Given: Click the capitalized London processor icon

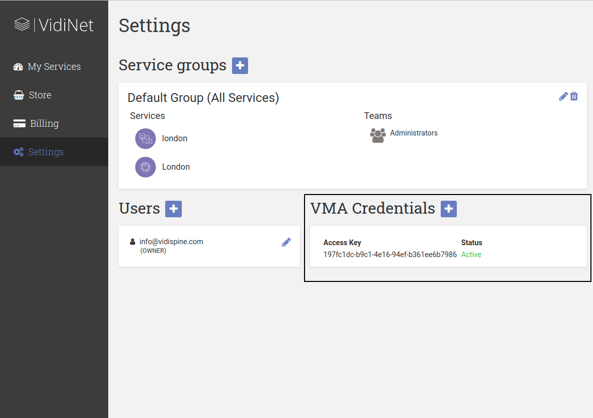Looking at the screenshot, I should (x=146, y=167).
